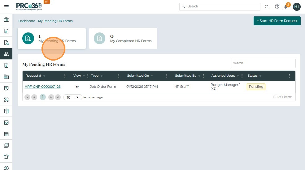This screenshot has width=305, height=170.
Task: Click Dashboard breadcrumb link
Action: (x=27, y=21)
